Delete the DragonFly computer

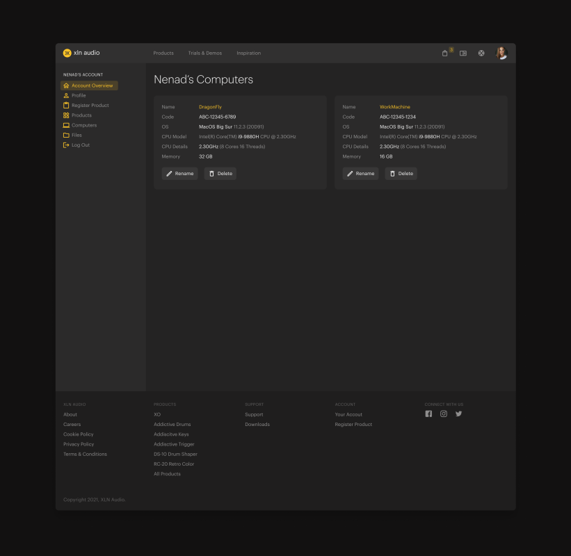220,174
